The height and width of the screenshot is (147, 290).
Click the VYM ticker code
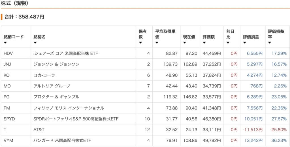click(8, 141)
